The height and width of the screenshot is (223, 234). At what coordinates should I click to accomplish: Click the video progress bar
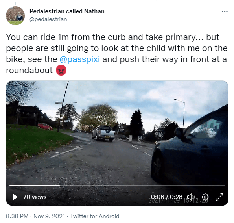[x=117, y=185]
